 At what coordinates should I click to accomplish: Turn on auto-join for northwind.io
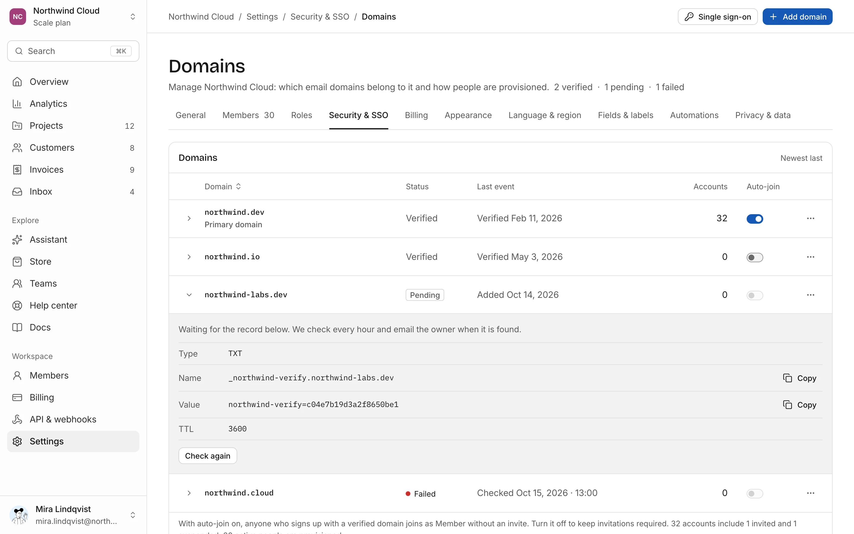[754, 258]
